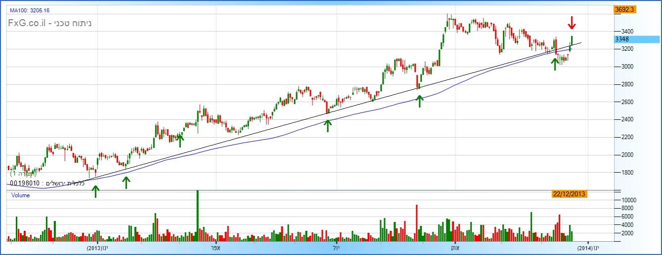Click the red down arrow annotation
The image size is (662, 255).
[572, 22]
